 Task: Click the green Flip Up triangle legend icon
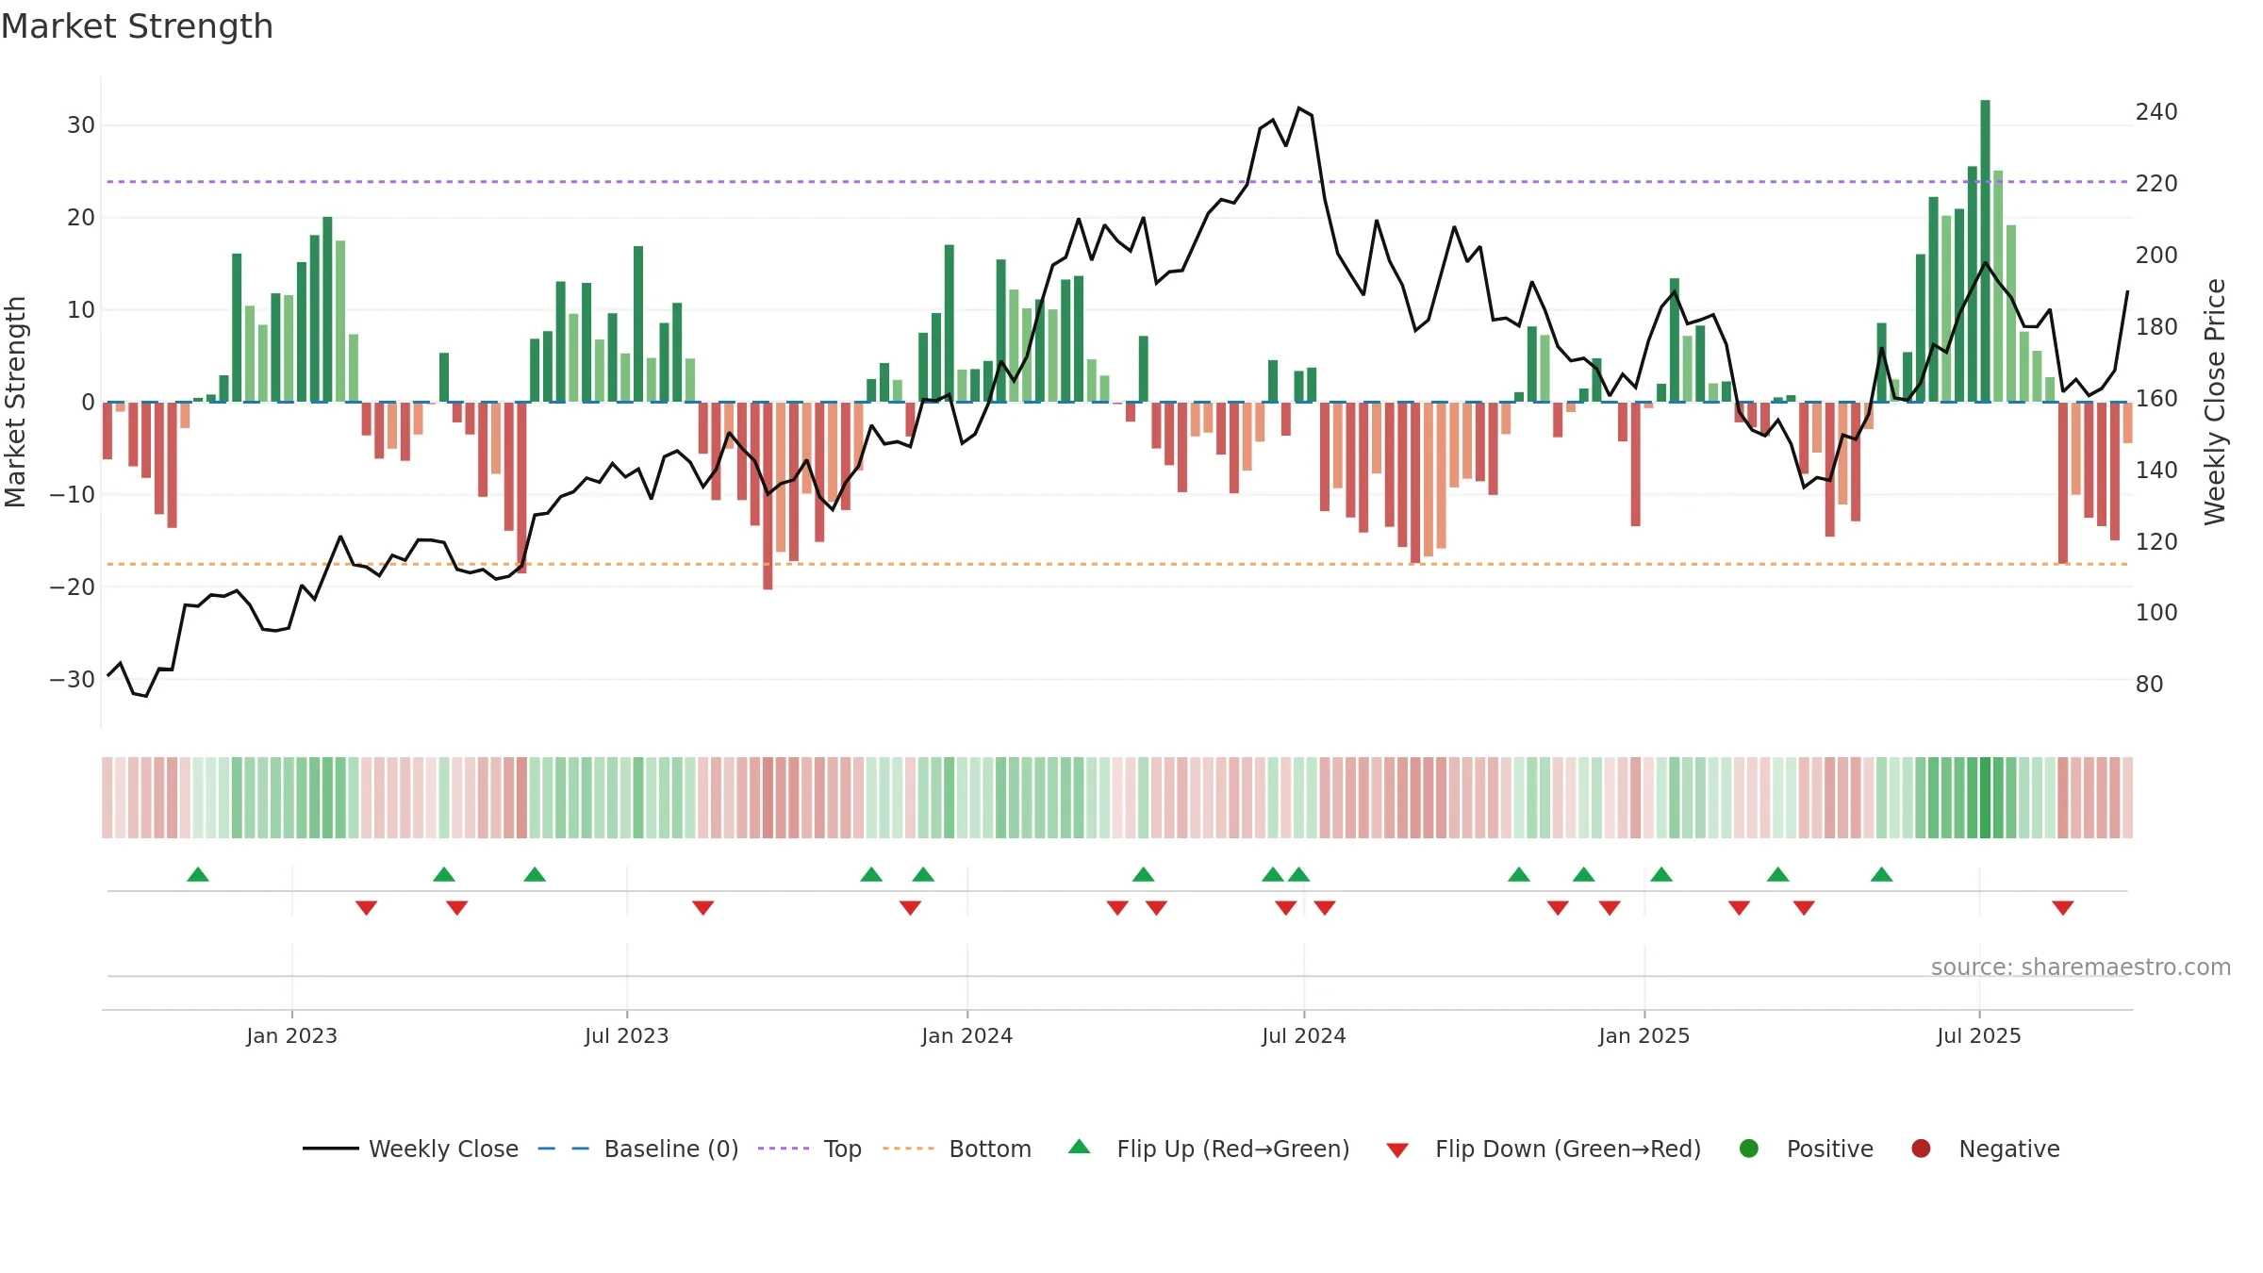point(1080,1147)
